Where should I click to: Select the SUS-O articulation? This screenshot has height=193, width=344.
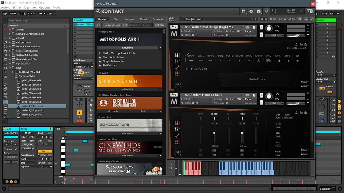[x=191, y=59]
